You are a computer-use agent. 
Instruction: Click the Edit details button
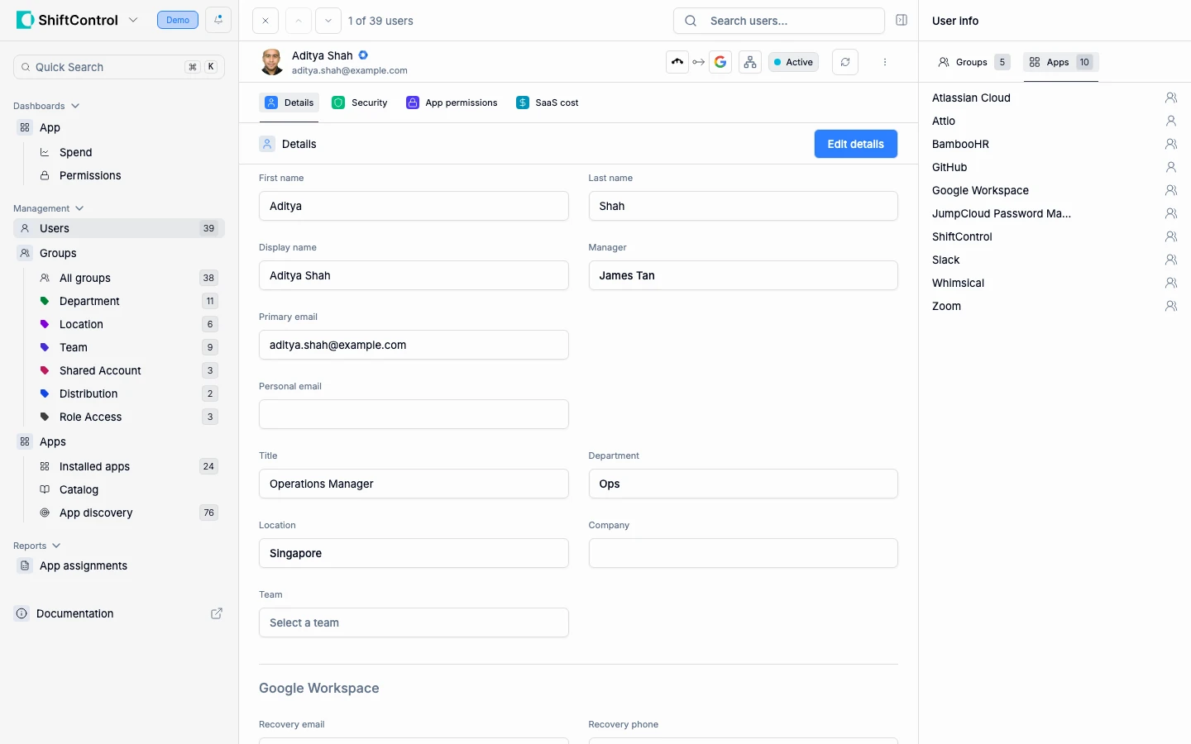(x=856, y=144)
